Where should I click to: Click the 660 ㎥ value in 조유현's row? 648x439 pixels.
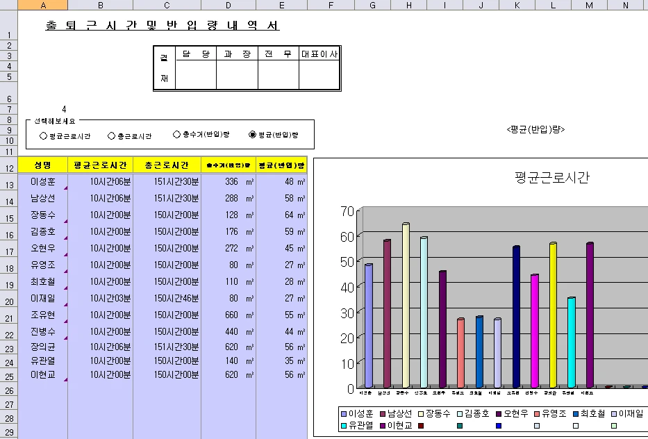point(229,315)
